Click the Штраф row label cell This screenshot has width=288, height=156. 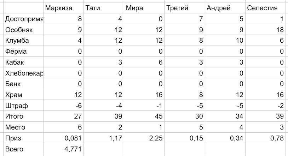23,106
